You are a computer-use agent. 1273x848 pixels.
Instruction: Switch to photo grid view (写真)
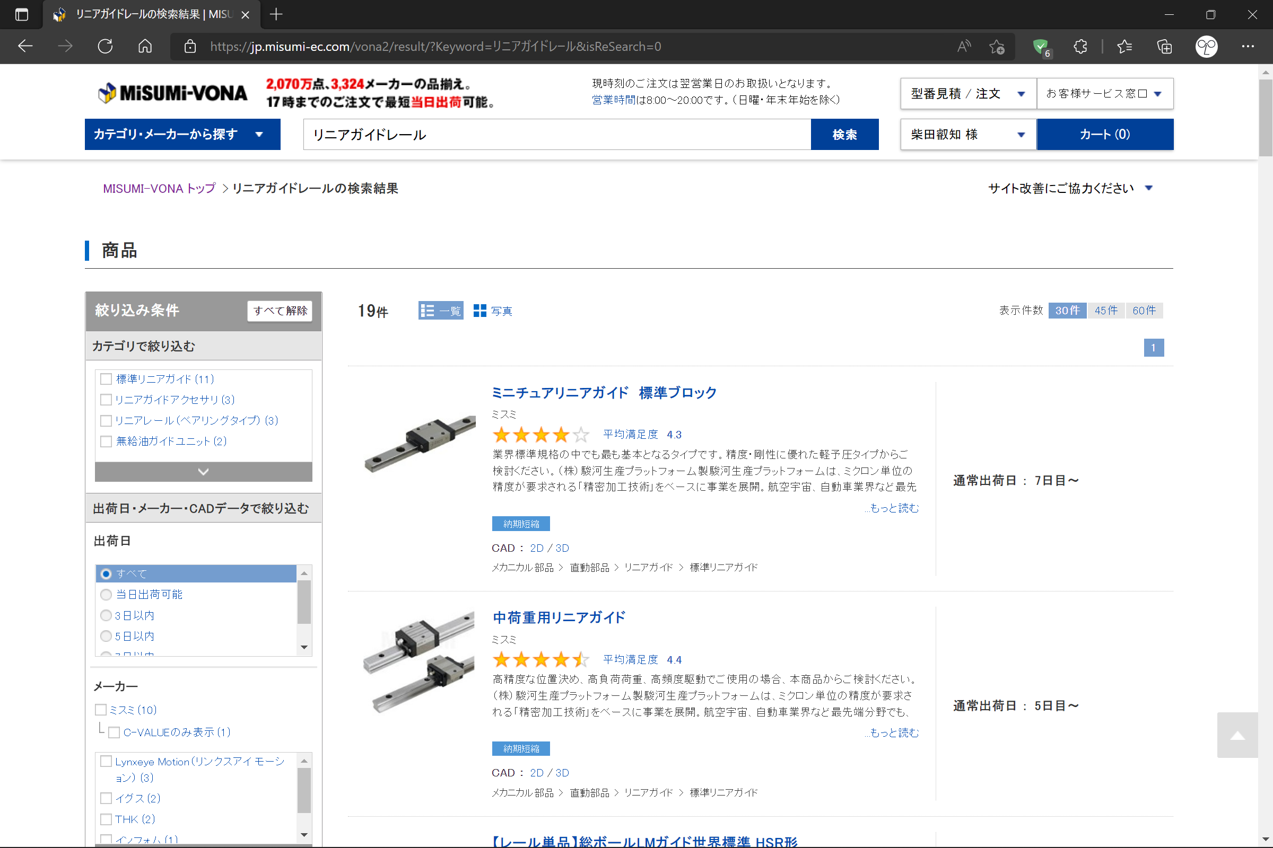(x=493, y=311)
